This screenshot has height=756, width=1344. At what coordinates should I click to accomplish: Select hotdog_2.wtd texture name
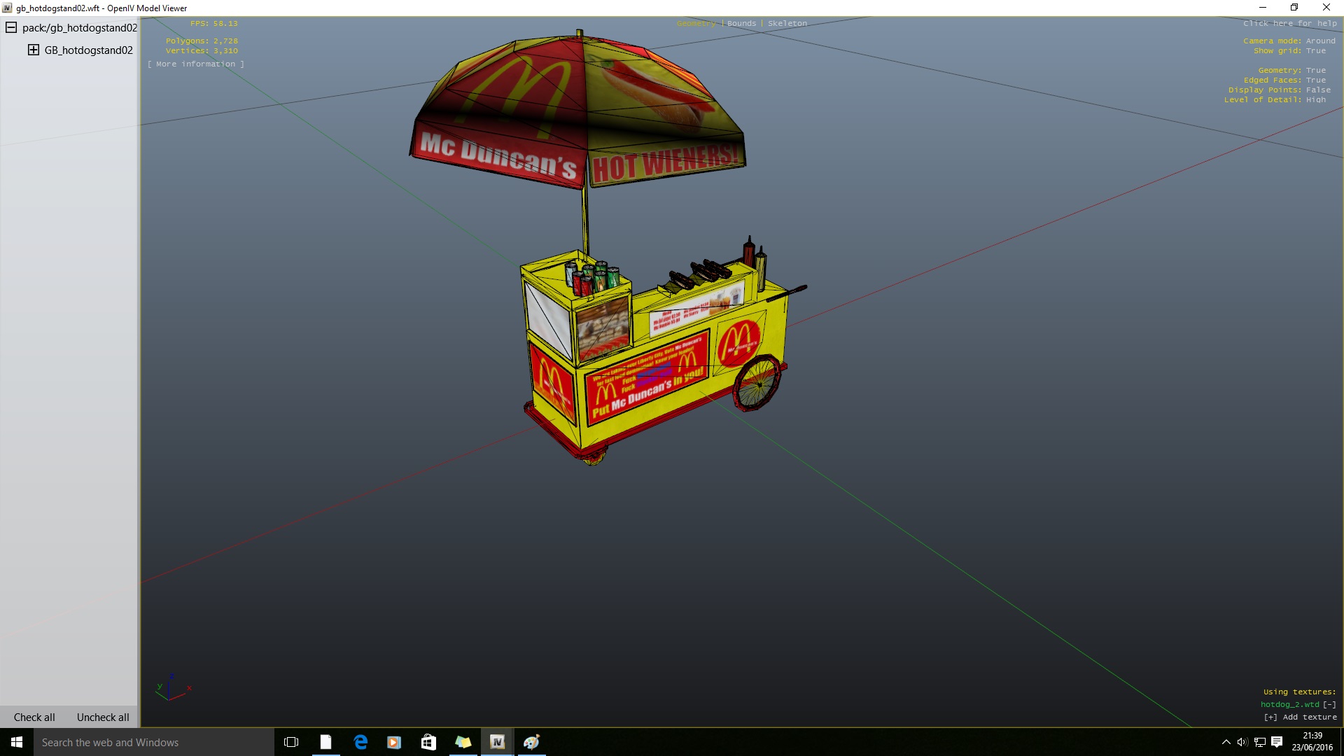pos(1290,704)
